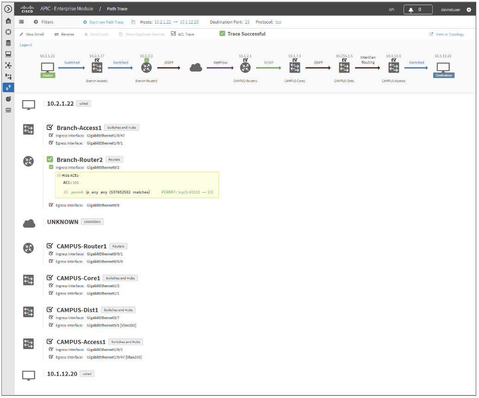Click CAMPUS-Access1 switch icon in diagram
This screenshot has height=398, width=479.
(394, 67)
